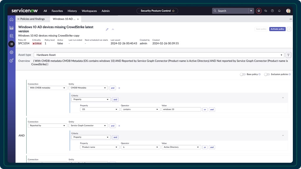
Task: Open the Value 'Active Directory' dropdown
Action: (181, 147)
